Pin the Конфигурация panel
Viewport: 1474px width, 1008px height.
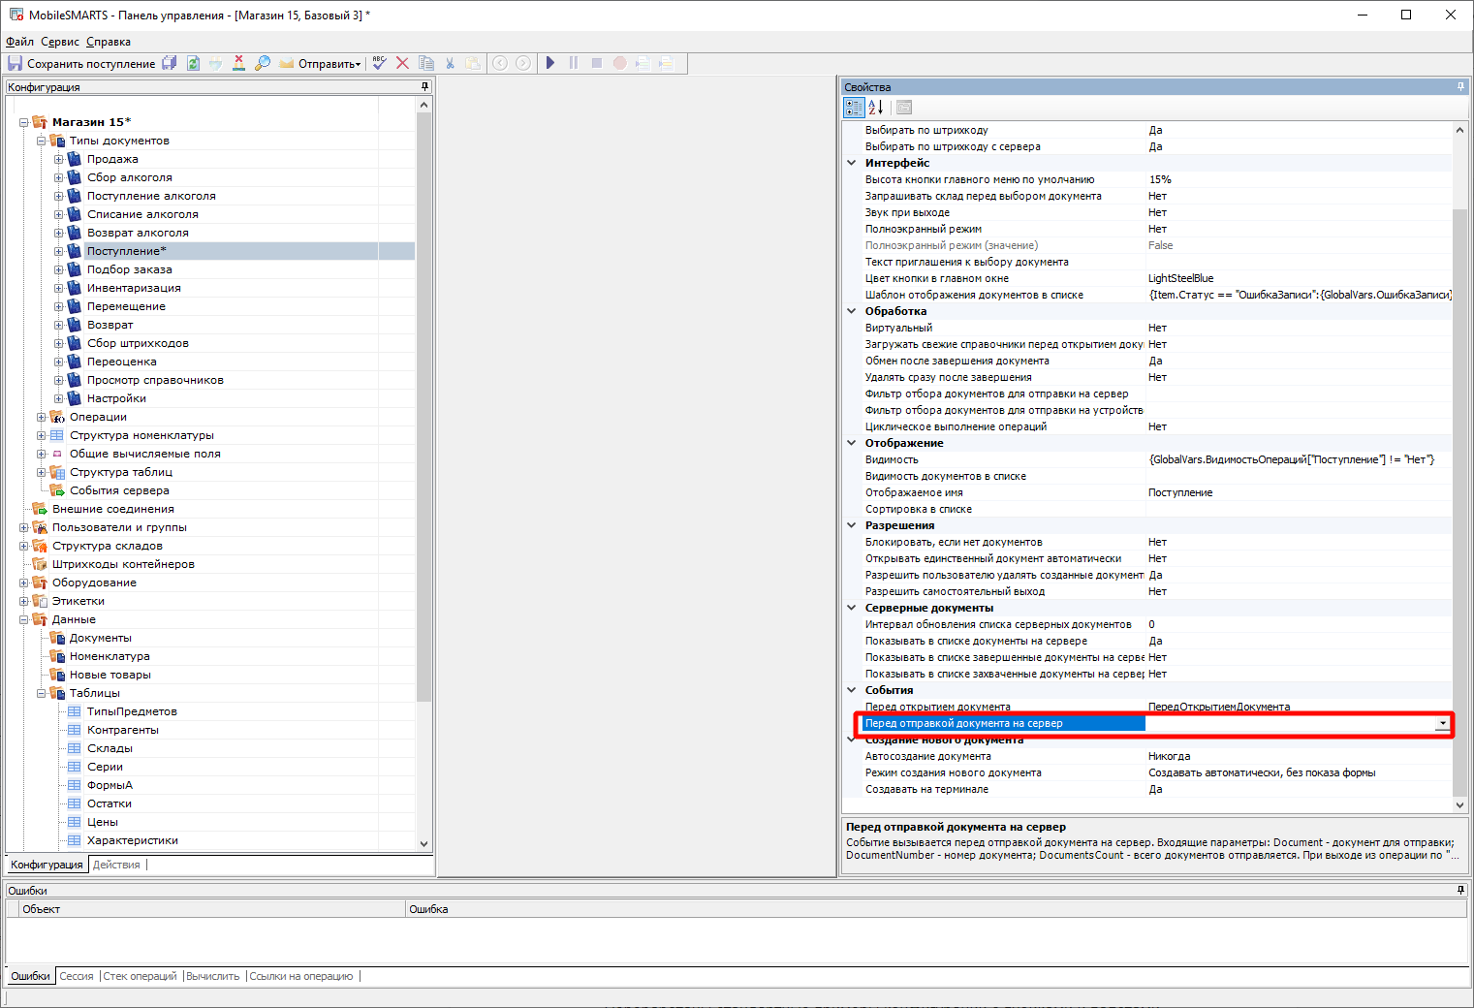coord(424,86)
